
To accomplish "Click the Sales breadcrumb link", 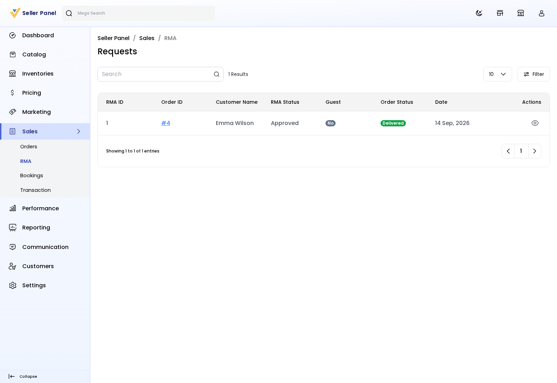I will [x=147, y=38].
